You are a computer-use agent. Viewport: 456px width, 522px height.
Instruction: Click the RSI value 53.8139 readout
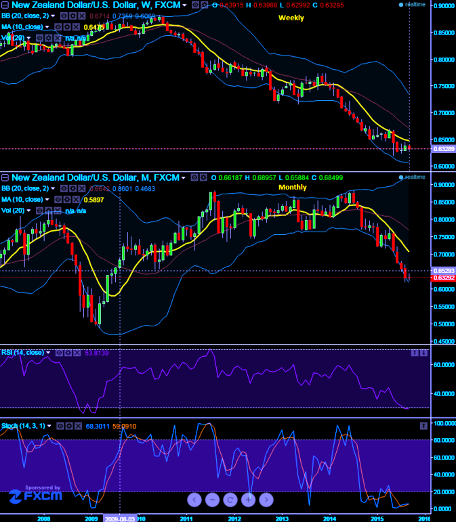click(97, 353)
